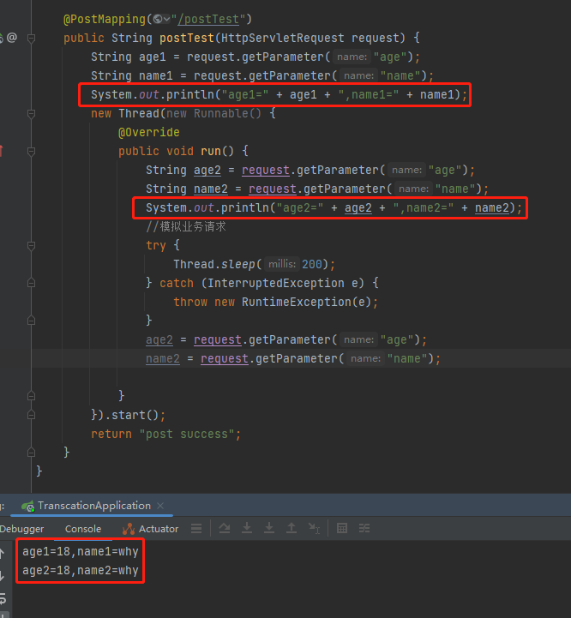Collapse the new Thread Runnable fold marker
The image size is (571, 618).
point(31,113)
